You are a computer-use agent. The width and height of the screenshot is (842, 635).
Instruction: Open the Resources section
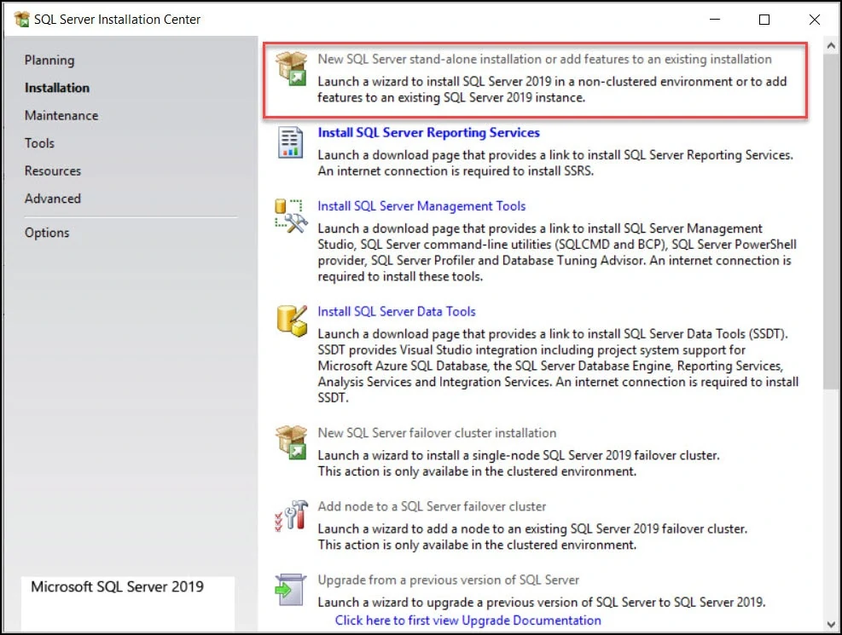coord(53,170)
